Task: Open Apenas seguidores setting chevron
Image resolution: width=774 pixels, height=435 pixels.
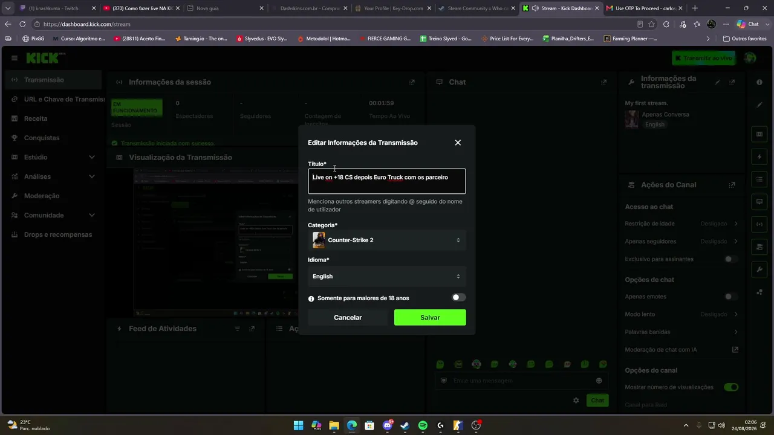Action: coord(736,241)
